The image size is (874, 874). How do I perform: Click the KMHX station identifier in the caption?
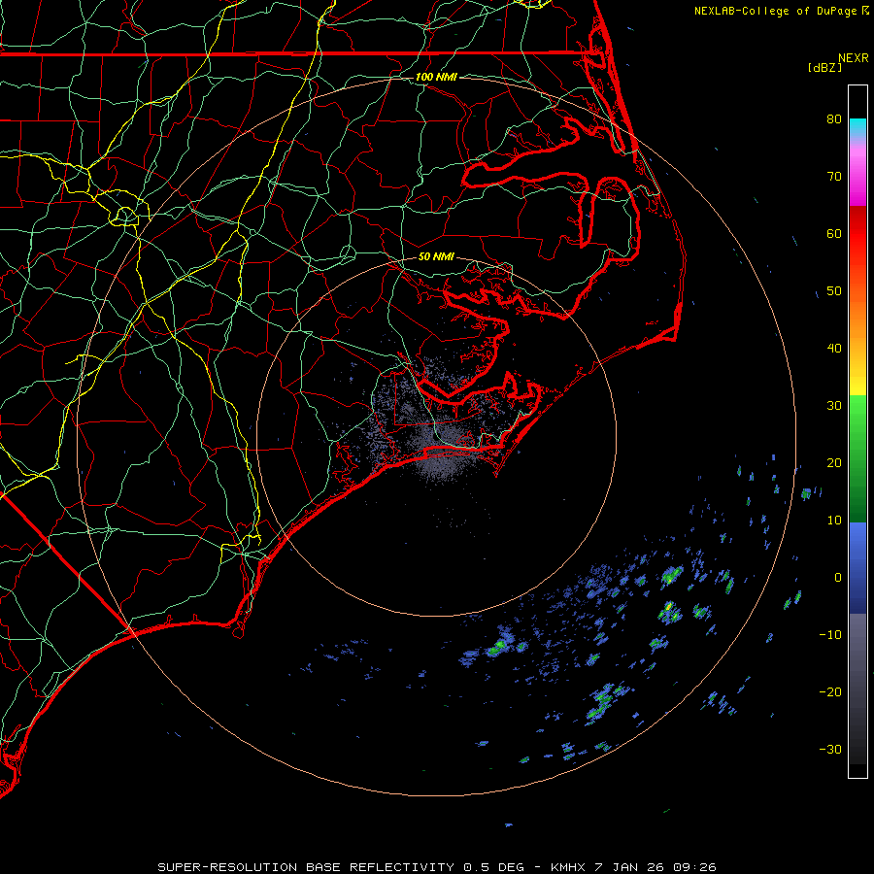point(567,867)
